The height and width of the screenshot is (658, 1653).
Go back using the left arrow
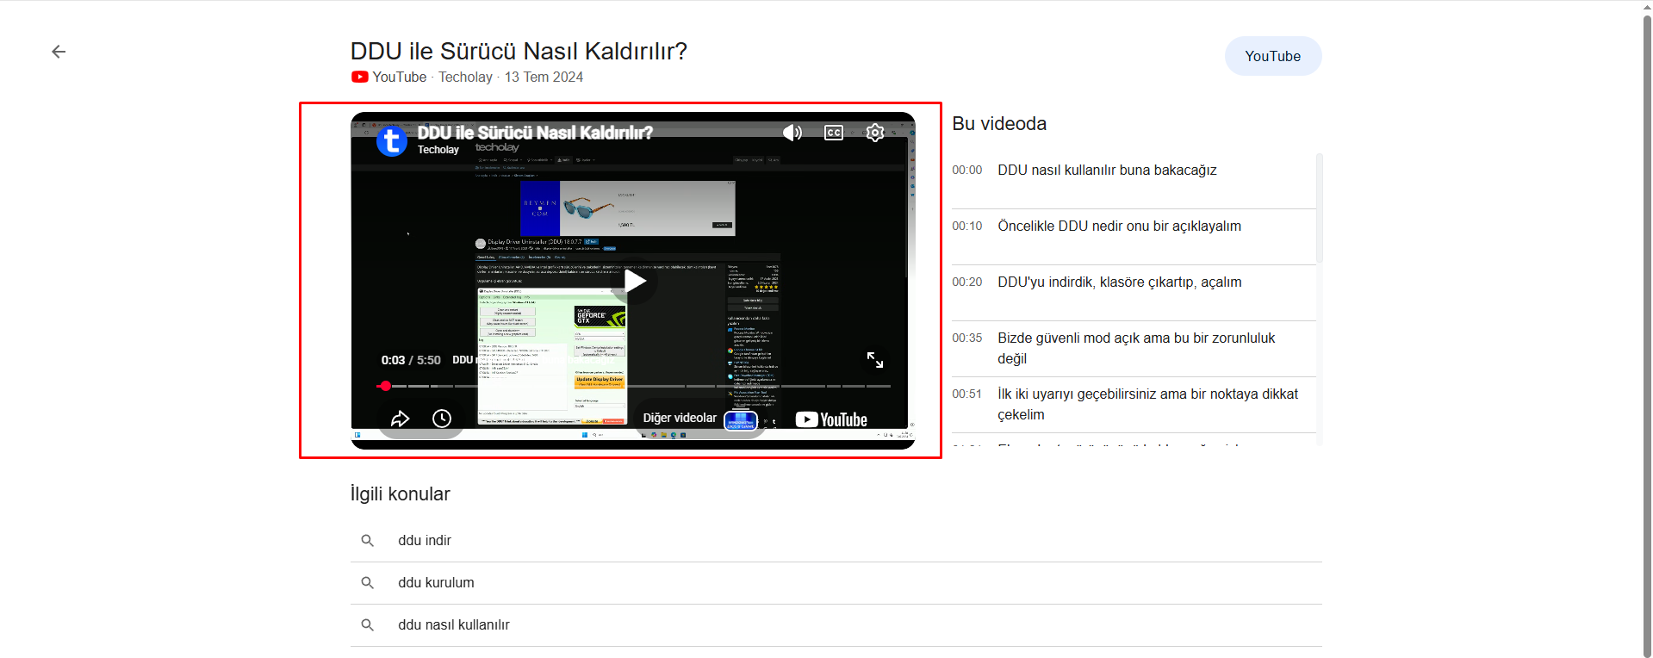click(59, 52)
